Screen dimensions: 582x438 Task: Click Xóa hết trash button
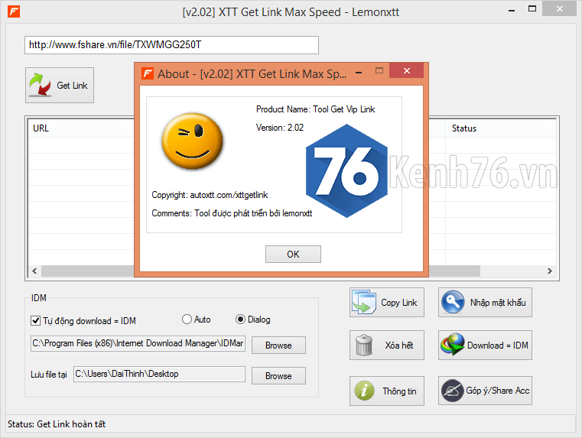point(386,345)
